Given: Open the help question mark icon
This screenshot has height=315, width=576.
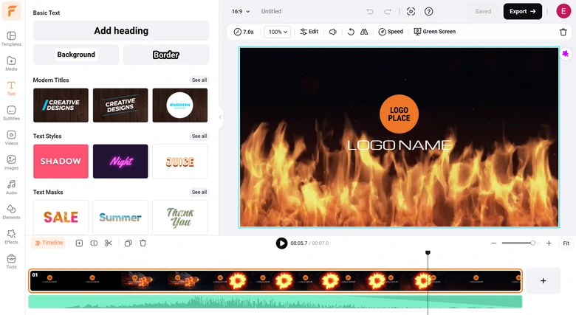Looking at the screenshot, I should pos(429,11).
